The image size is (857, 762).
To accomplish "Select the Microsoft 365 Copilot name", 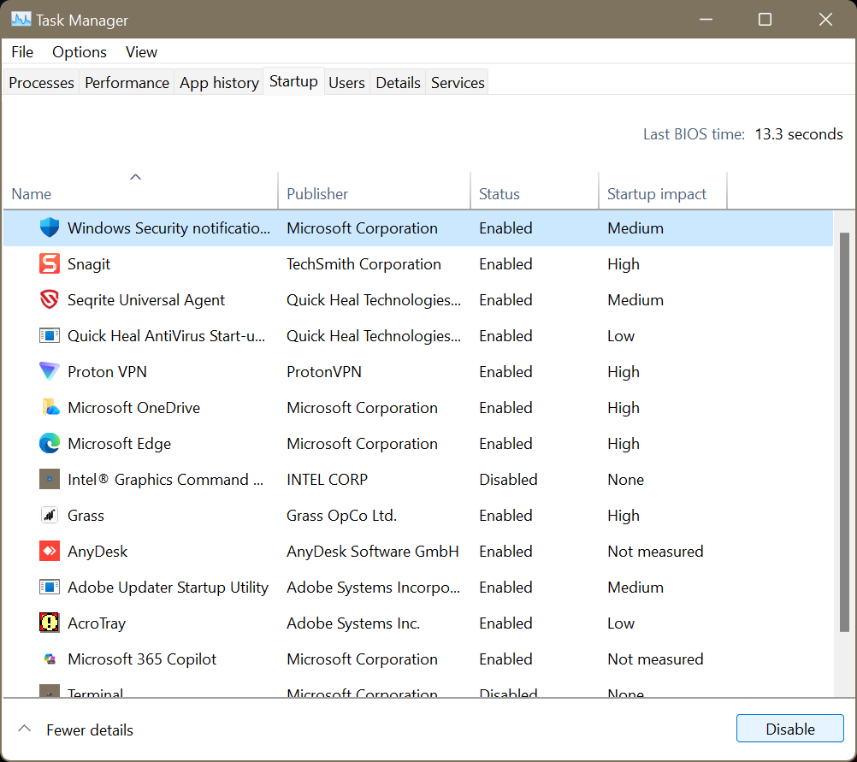I will 142,659.
